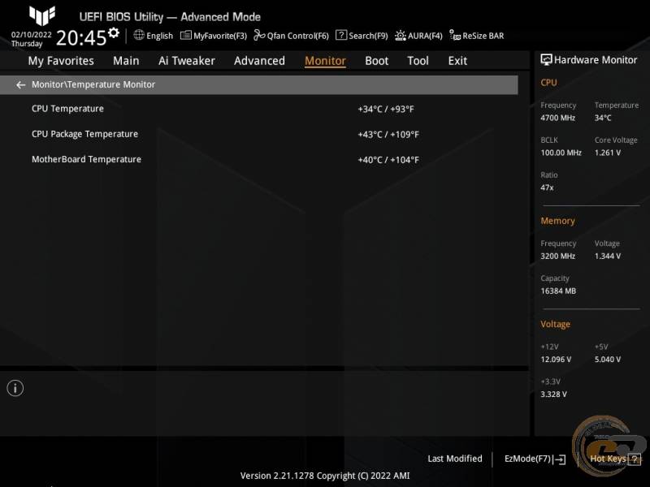Open MyFavorite(F3) shortcut
The height and width of the screenshot is (487, 650).
pyautogui.click(x=214, y=36)
